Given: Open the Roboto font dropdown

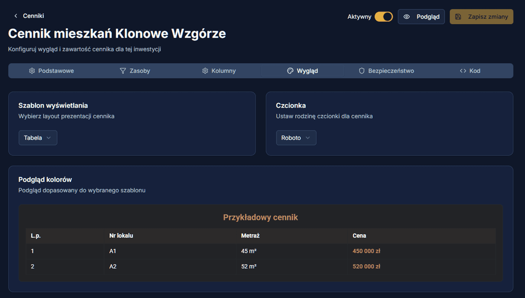Looking at the screenshot, I should [296, 137].
